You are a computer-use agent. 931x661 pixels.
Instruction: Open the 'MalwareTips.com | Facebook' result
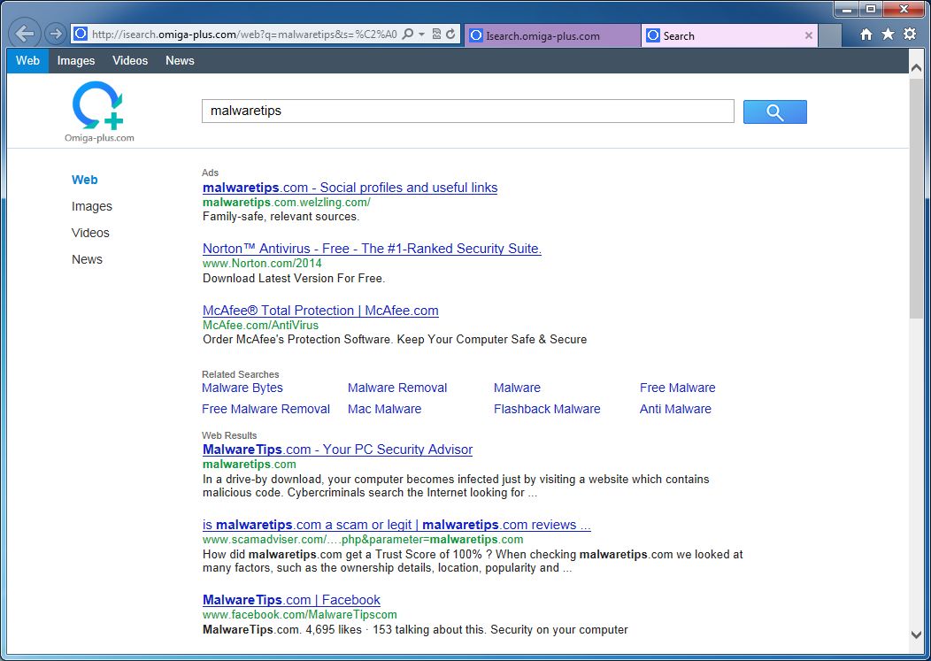[291, 600]
